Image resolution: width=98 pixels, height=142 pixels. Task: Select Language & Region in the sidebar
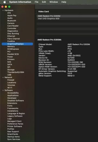[x=16, y=114]
